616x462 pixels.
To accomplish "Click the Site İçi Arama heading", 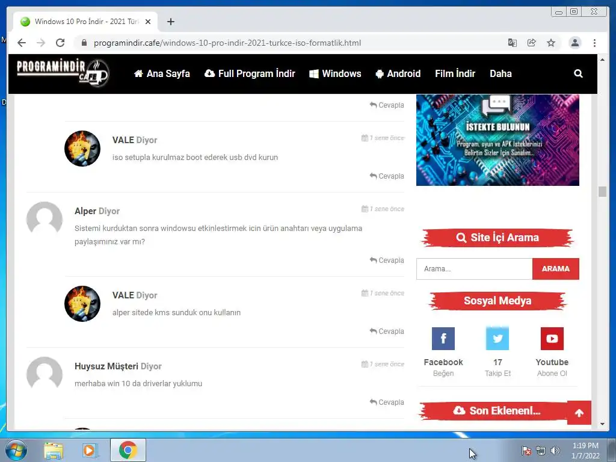I will (497, 237).
